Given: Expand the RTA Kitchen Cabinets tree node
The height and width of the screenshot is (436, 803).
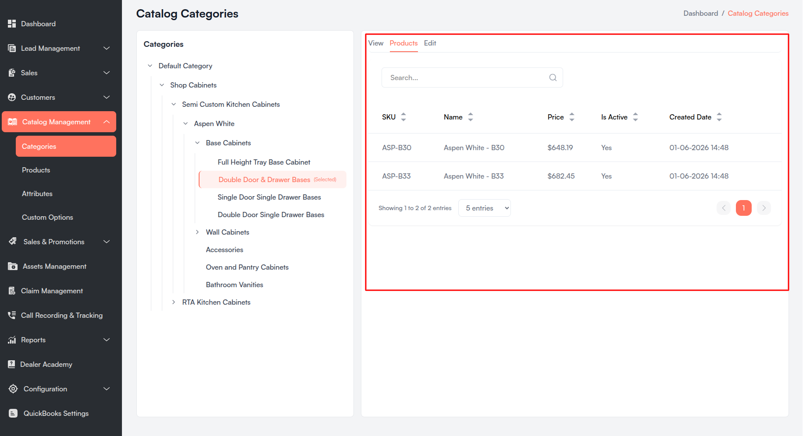Looking at the screenshot, I should click(x=174, y=302).
